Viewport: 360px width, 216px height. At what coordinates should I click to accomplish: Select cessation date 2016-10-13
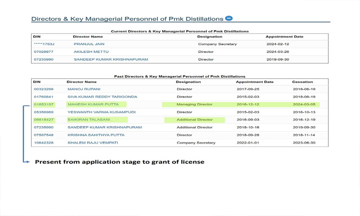[304, 112]
